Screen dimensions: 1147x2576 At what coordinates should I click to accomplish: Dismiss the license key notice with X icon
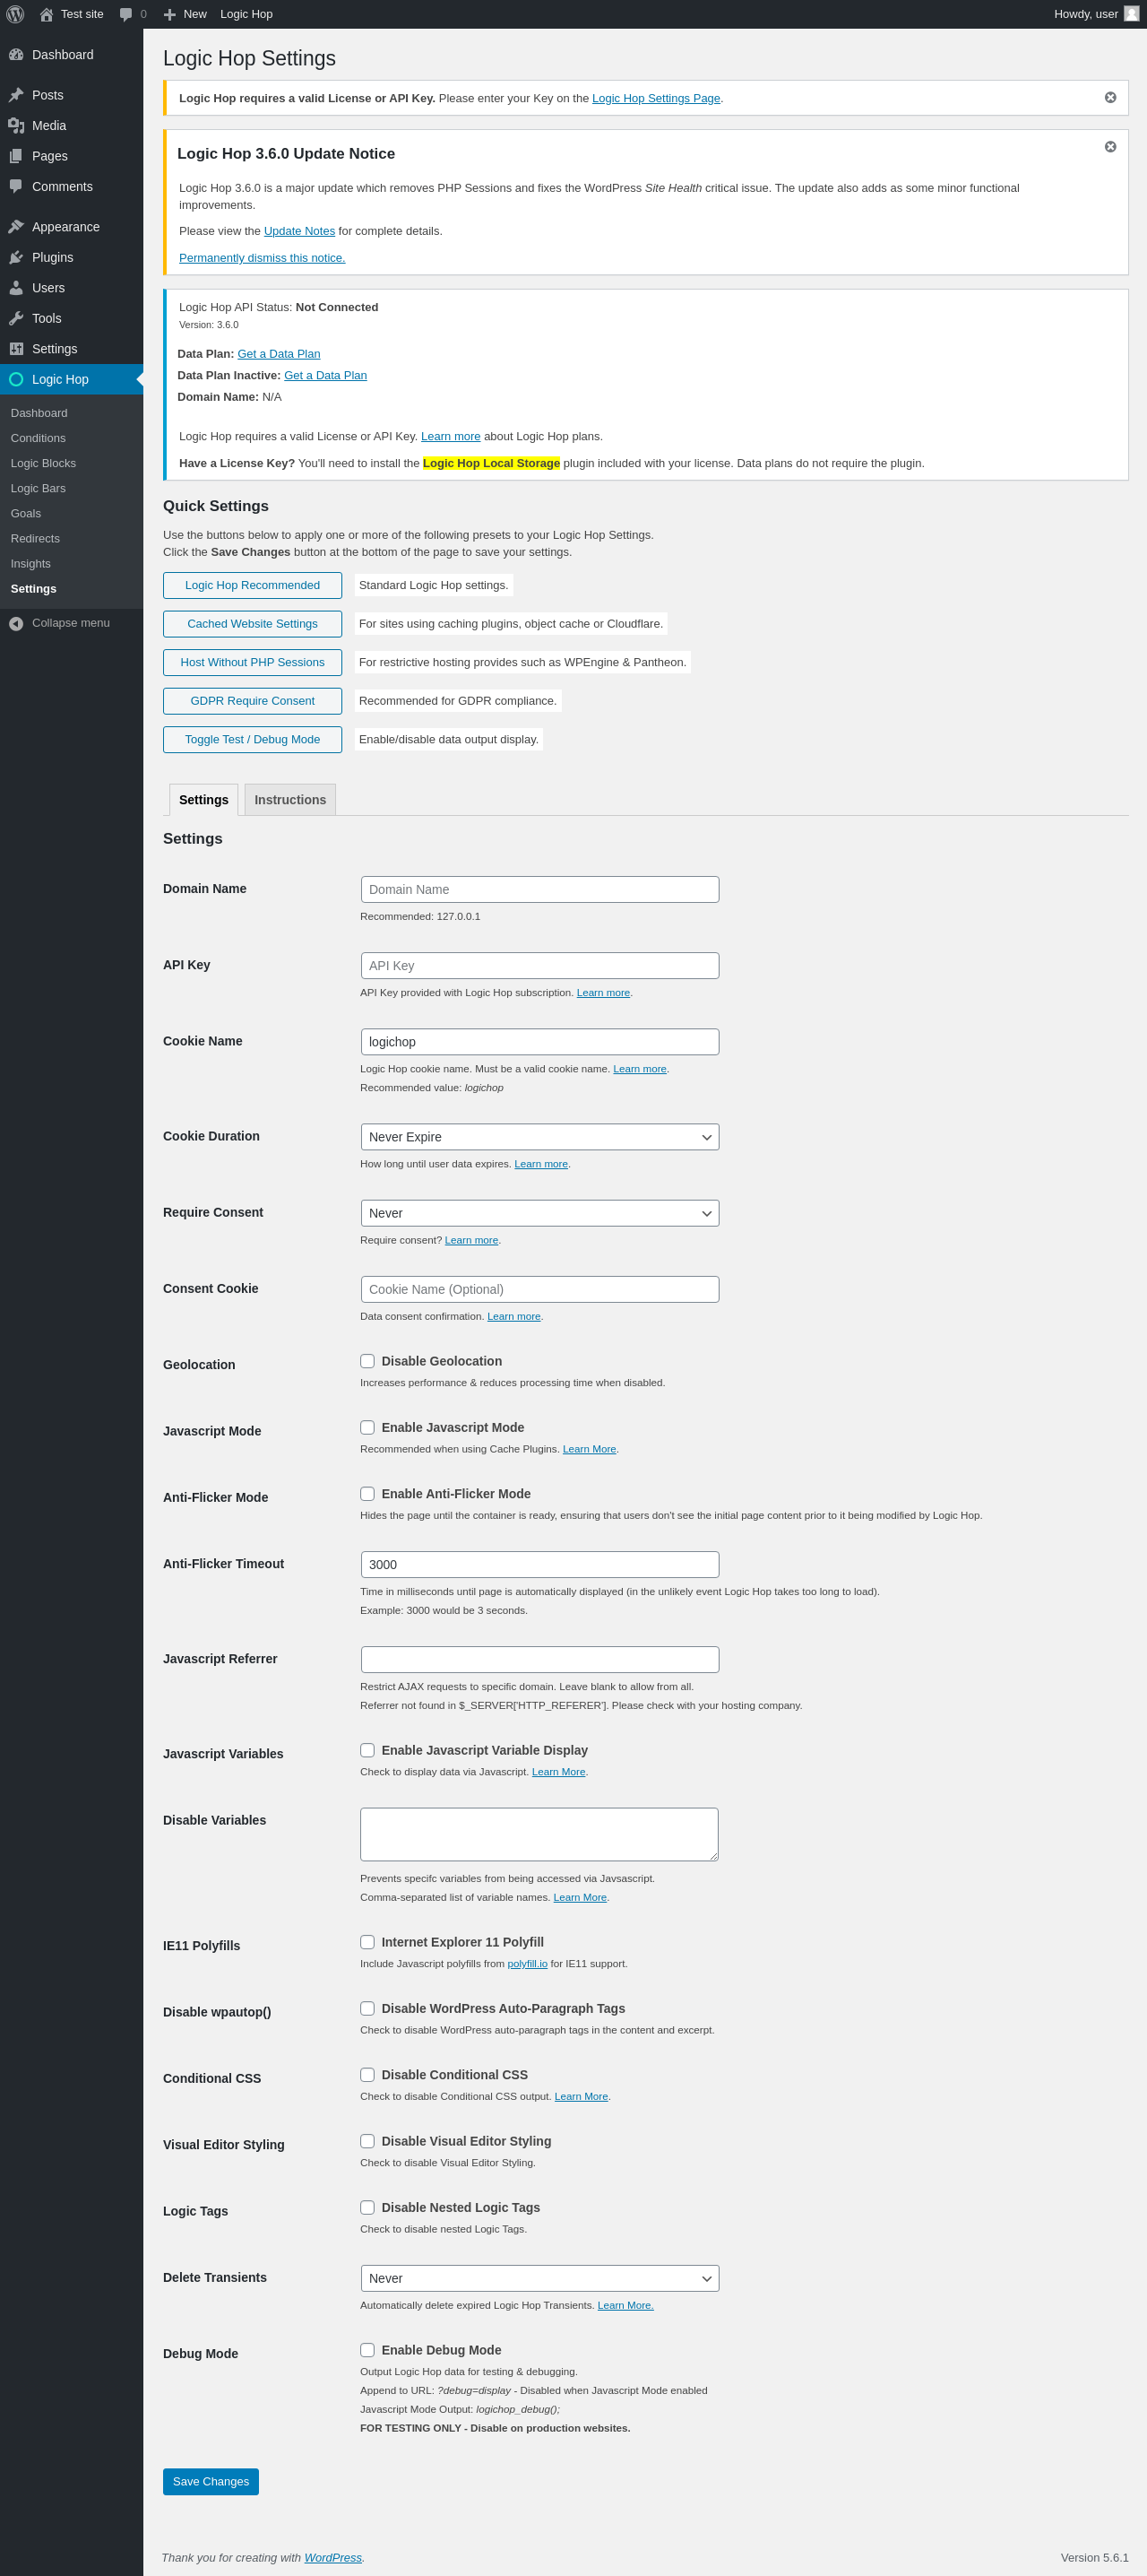(1110, 97)
